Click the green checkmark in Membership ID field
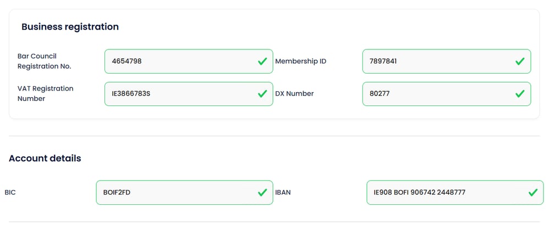This screenshot has width=550, height=235. coord(520,61)
